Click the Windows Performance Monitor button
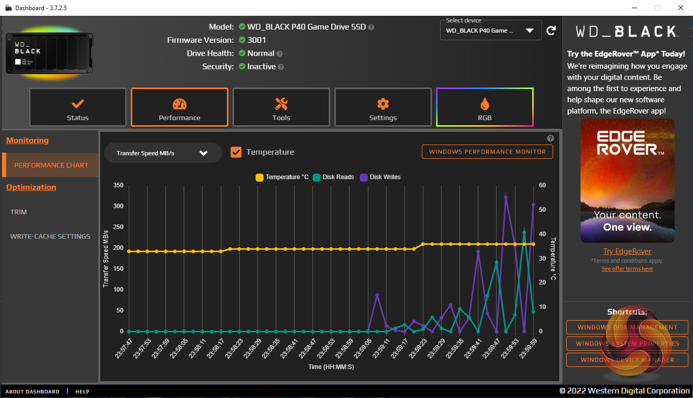This screenshot has height=398, width=693. pyautogui.click(x=487, y=152)
